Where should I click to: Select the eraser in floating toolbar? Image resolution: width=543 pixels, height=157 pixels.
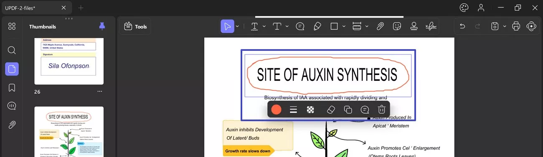click(x=330, y=110)
